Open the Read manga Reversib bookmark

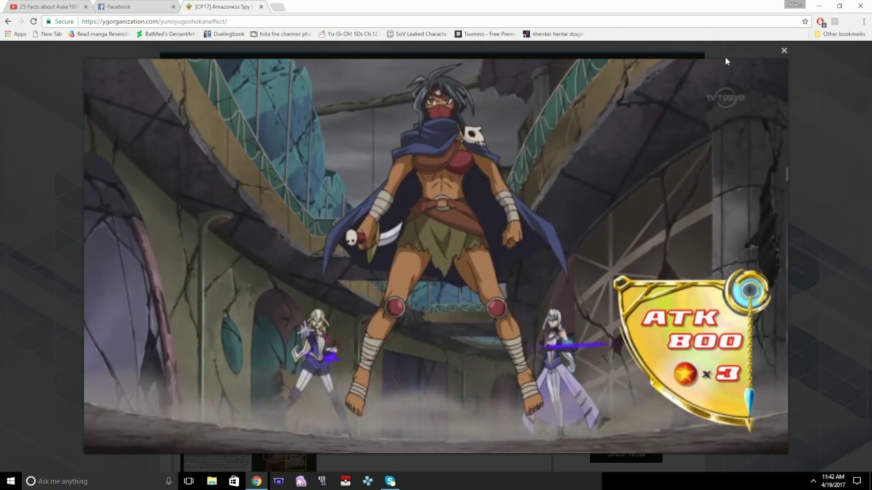pyautogui.click(x=99, y=34)
